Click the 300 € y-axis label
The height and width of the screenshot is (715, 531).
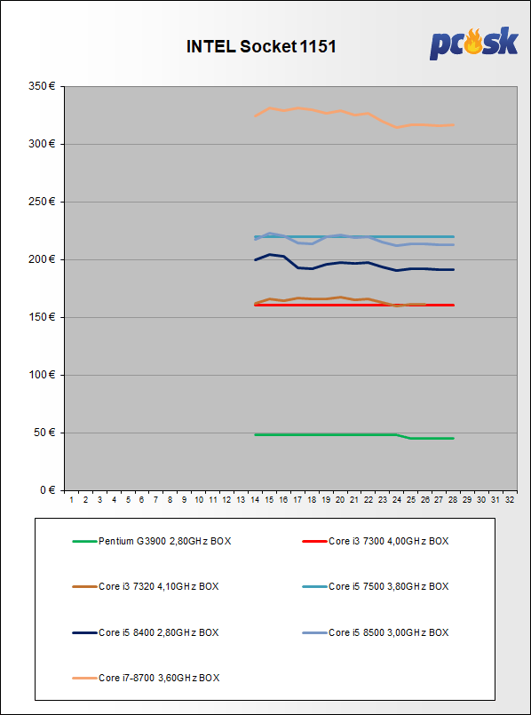(44, 144)
